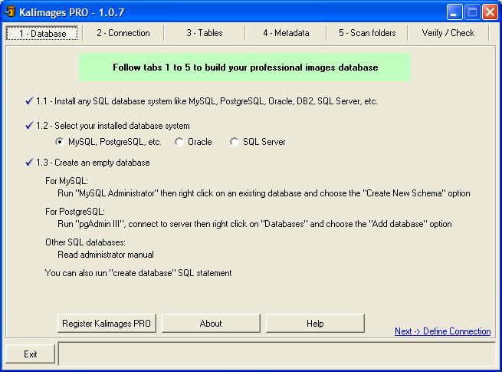Open the 2 - Connection tab
This screenshot has width=502, height=372.
point(123,33)
